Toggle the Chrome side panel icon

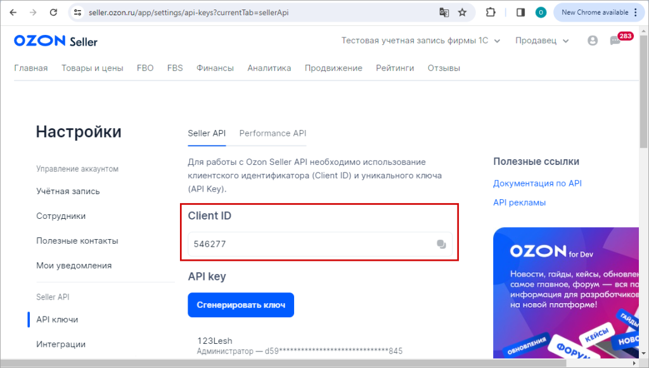[521, 13]
